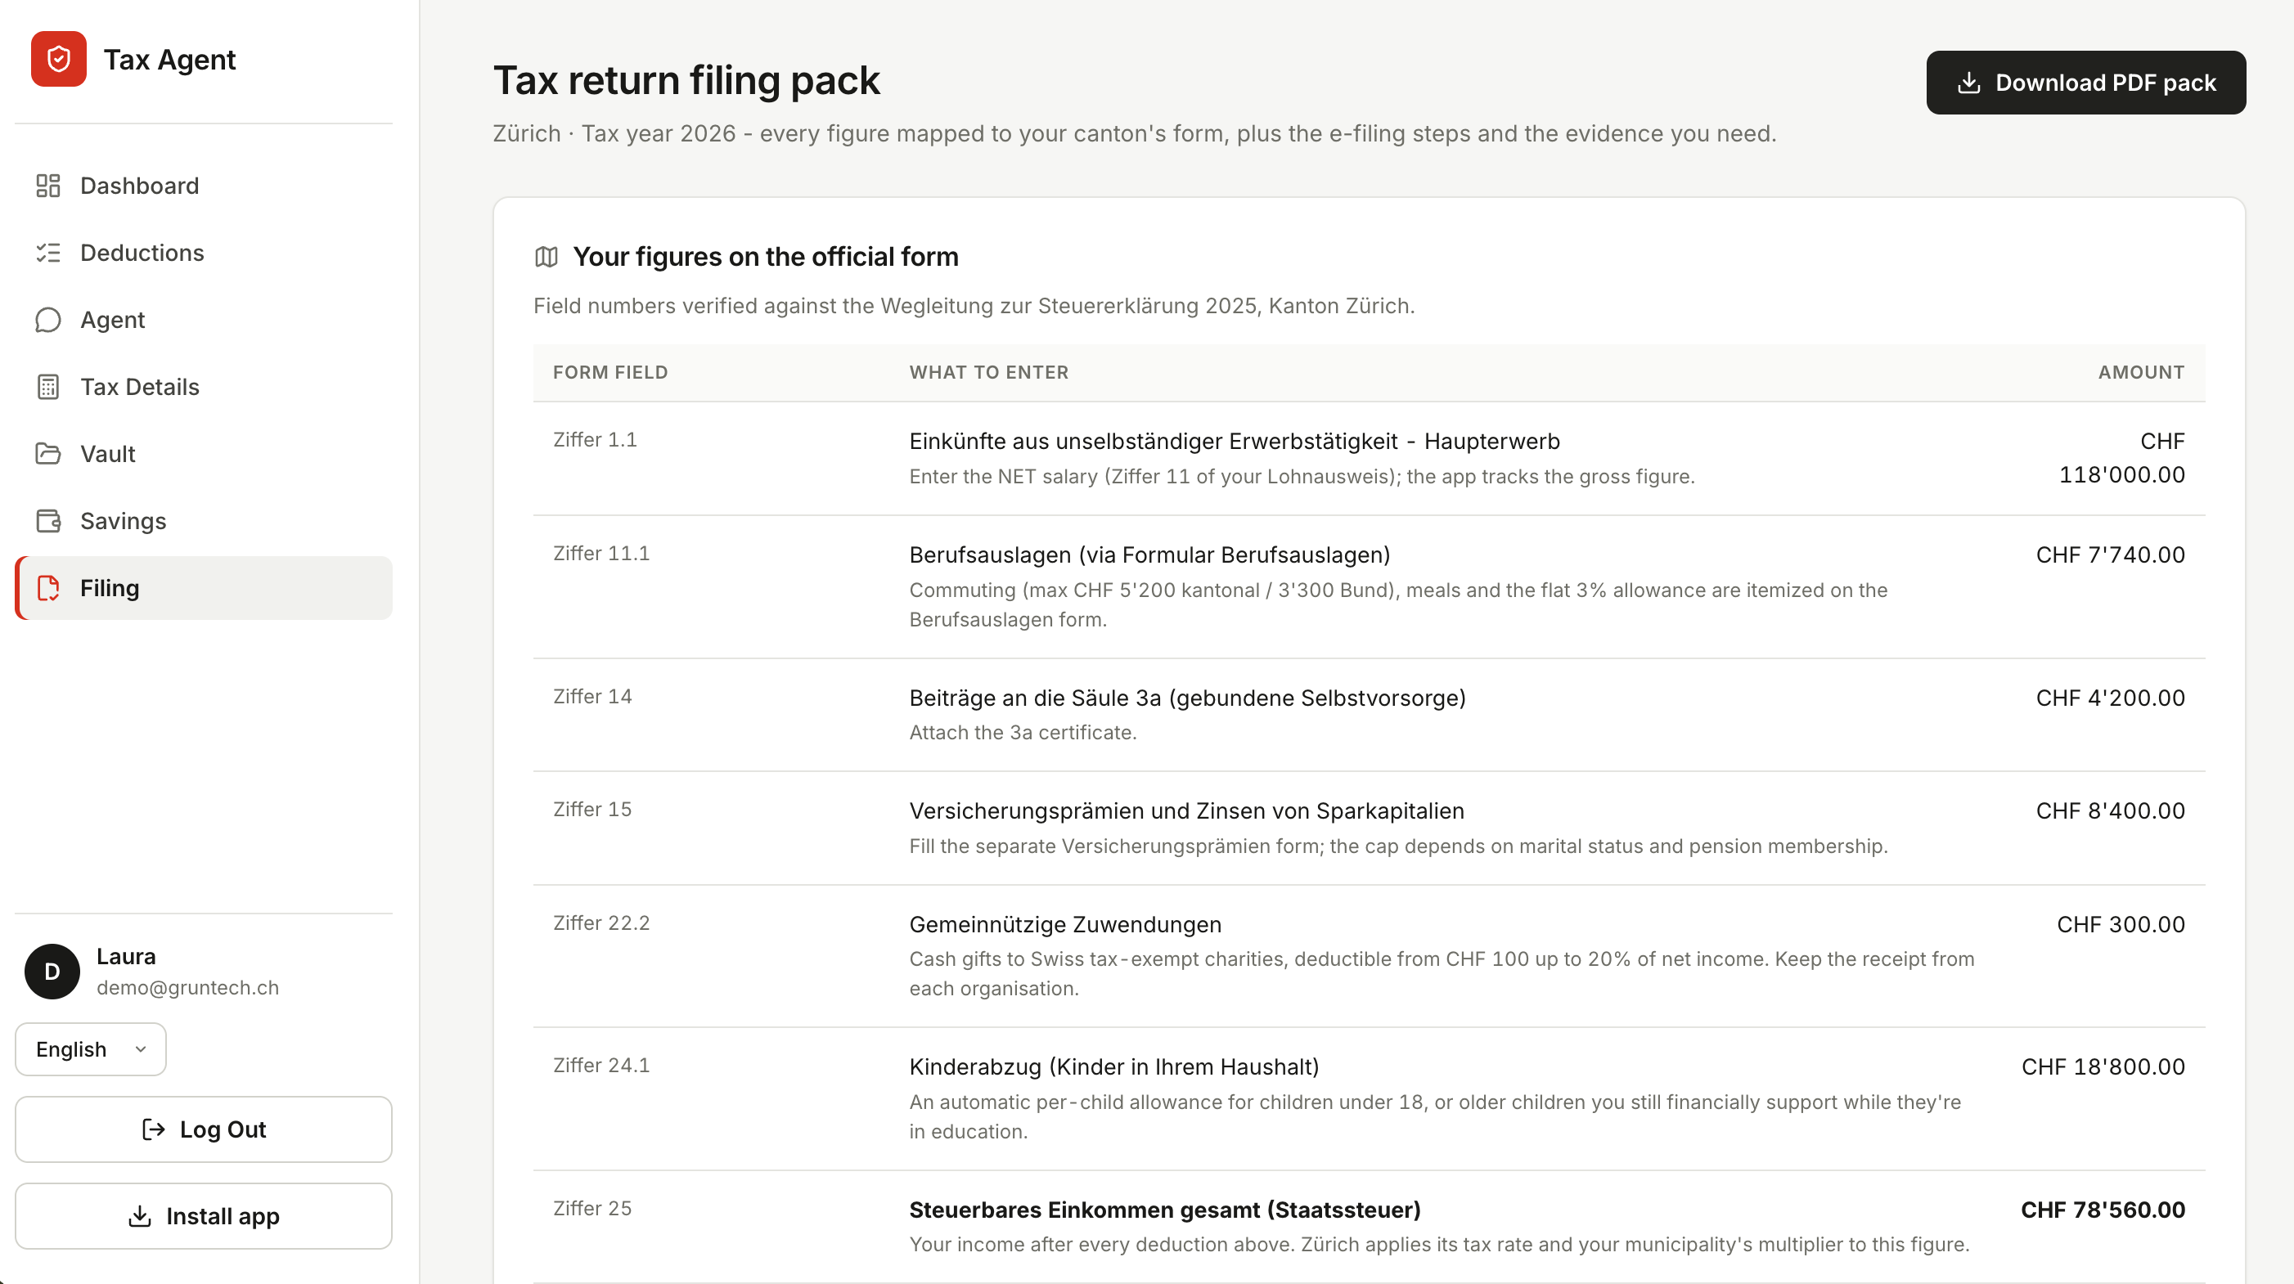Select the Ziffer 15 field cell

click(592, 810)
